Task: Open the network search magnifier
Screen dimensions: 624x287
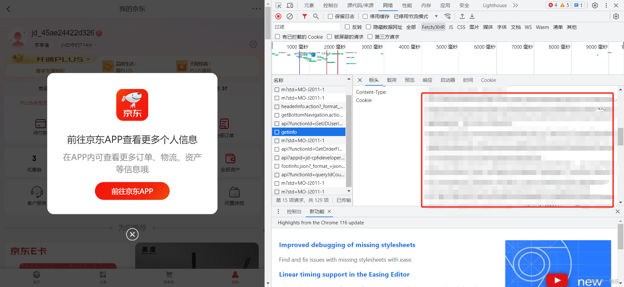Action: pyautogui.click(x=316, y=16)
